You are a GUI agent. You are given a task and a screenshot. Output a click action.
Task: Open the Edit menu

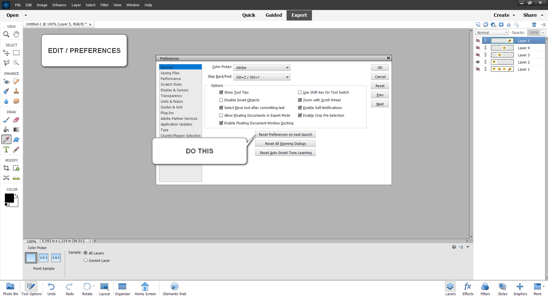(28, 5)
